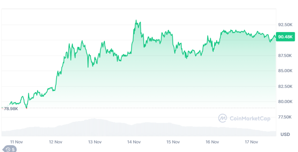Select the 13 Nov date label
Viewport: 298px width, 152px height.
tap(95, 142)
